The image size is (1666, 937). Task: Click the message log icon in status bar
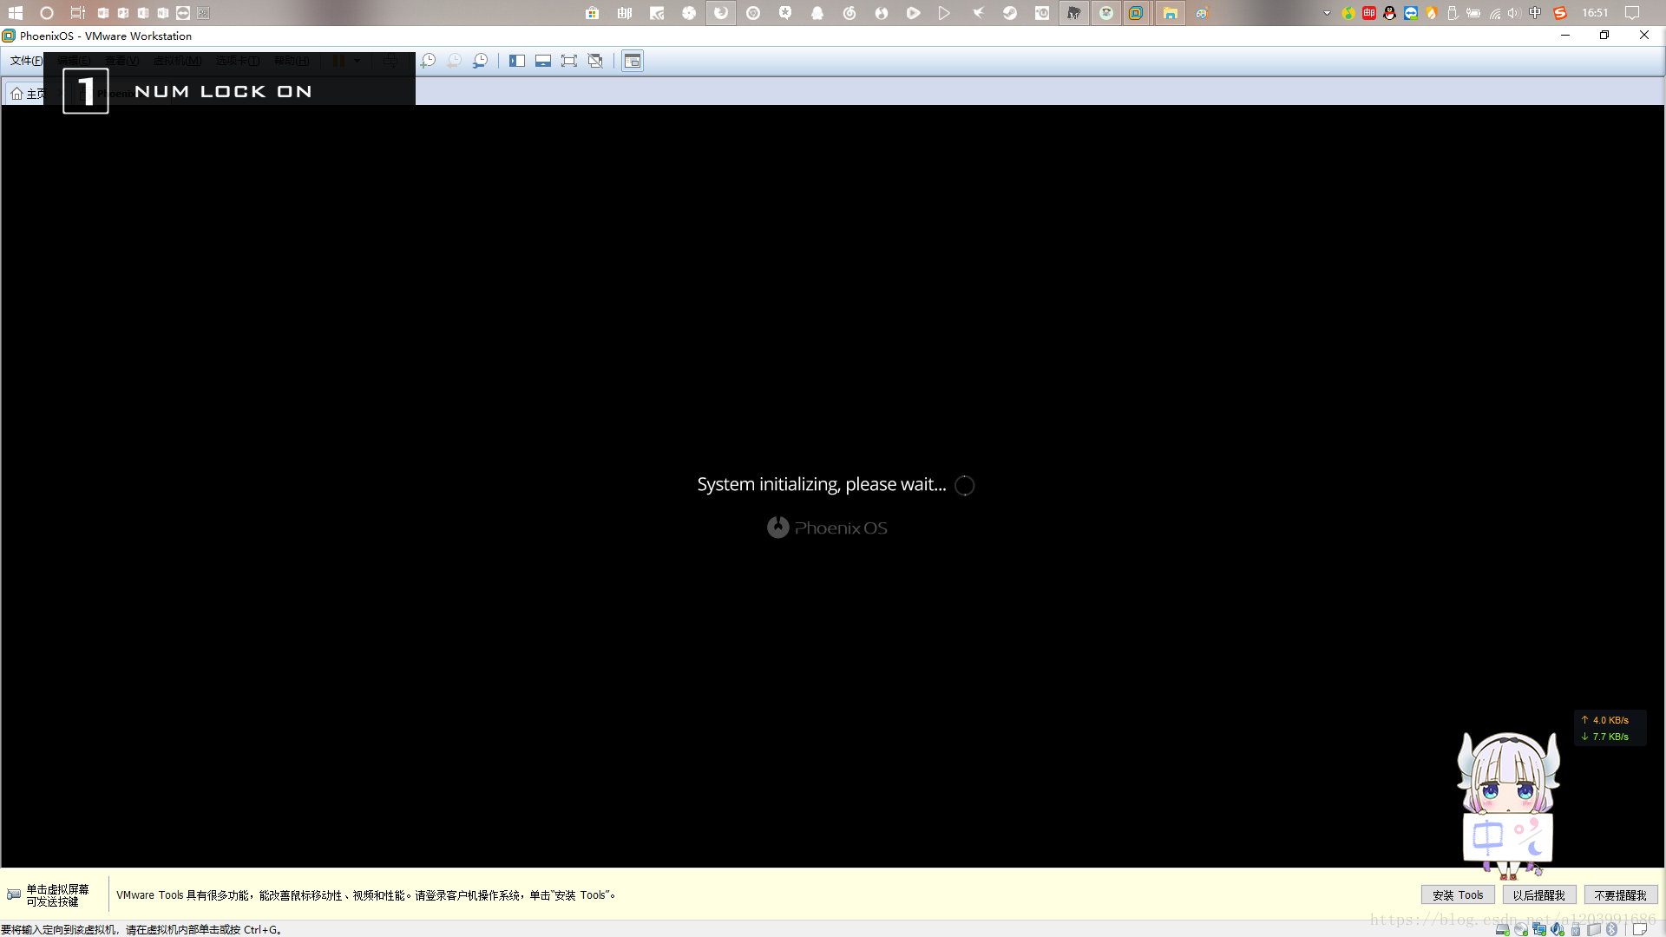coord(1640,929)
